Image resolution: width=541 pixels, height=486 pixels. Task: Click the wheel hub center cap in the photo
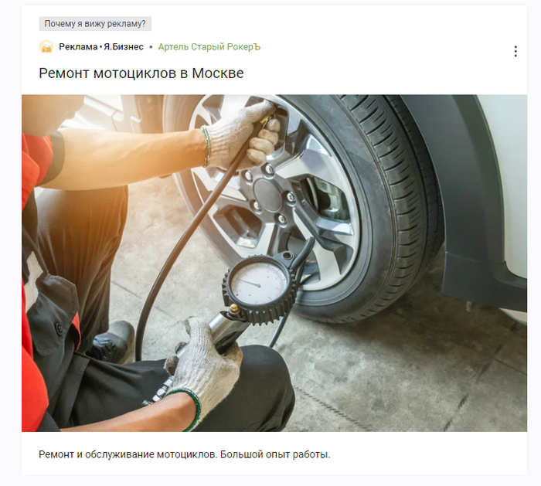(268, 194)
